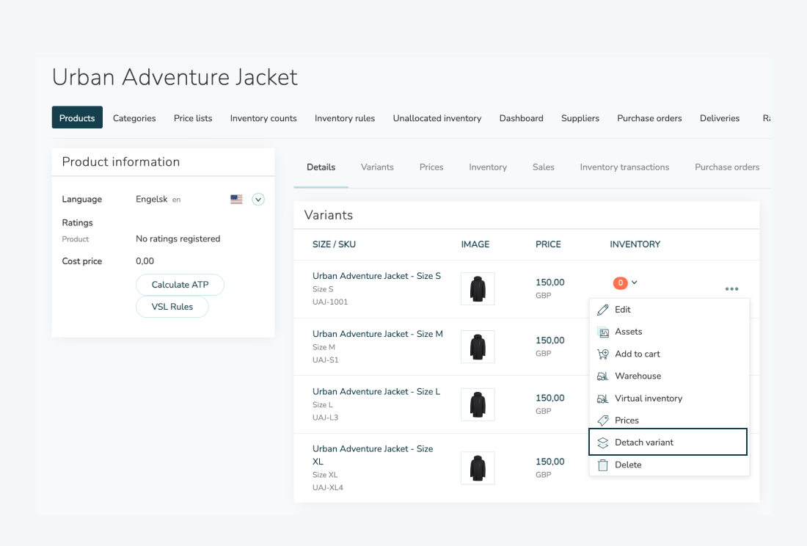The width and height of the screenshot is (807, 546).
Task: Click the Prices tag icon in menu
Action: 603,421
